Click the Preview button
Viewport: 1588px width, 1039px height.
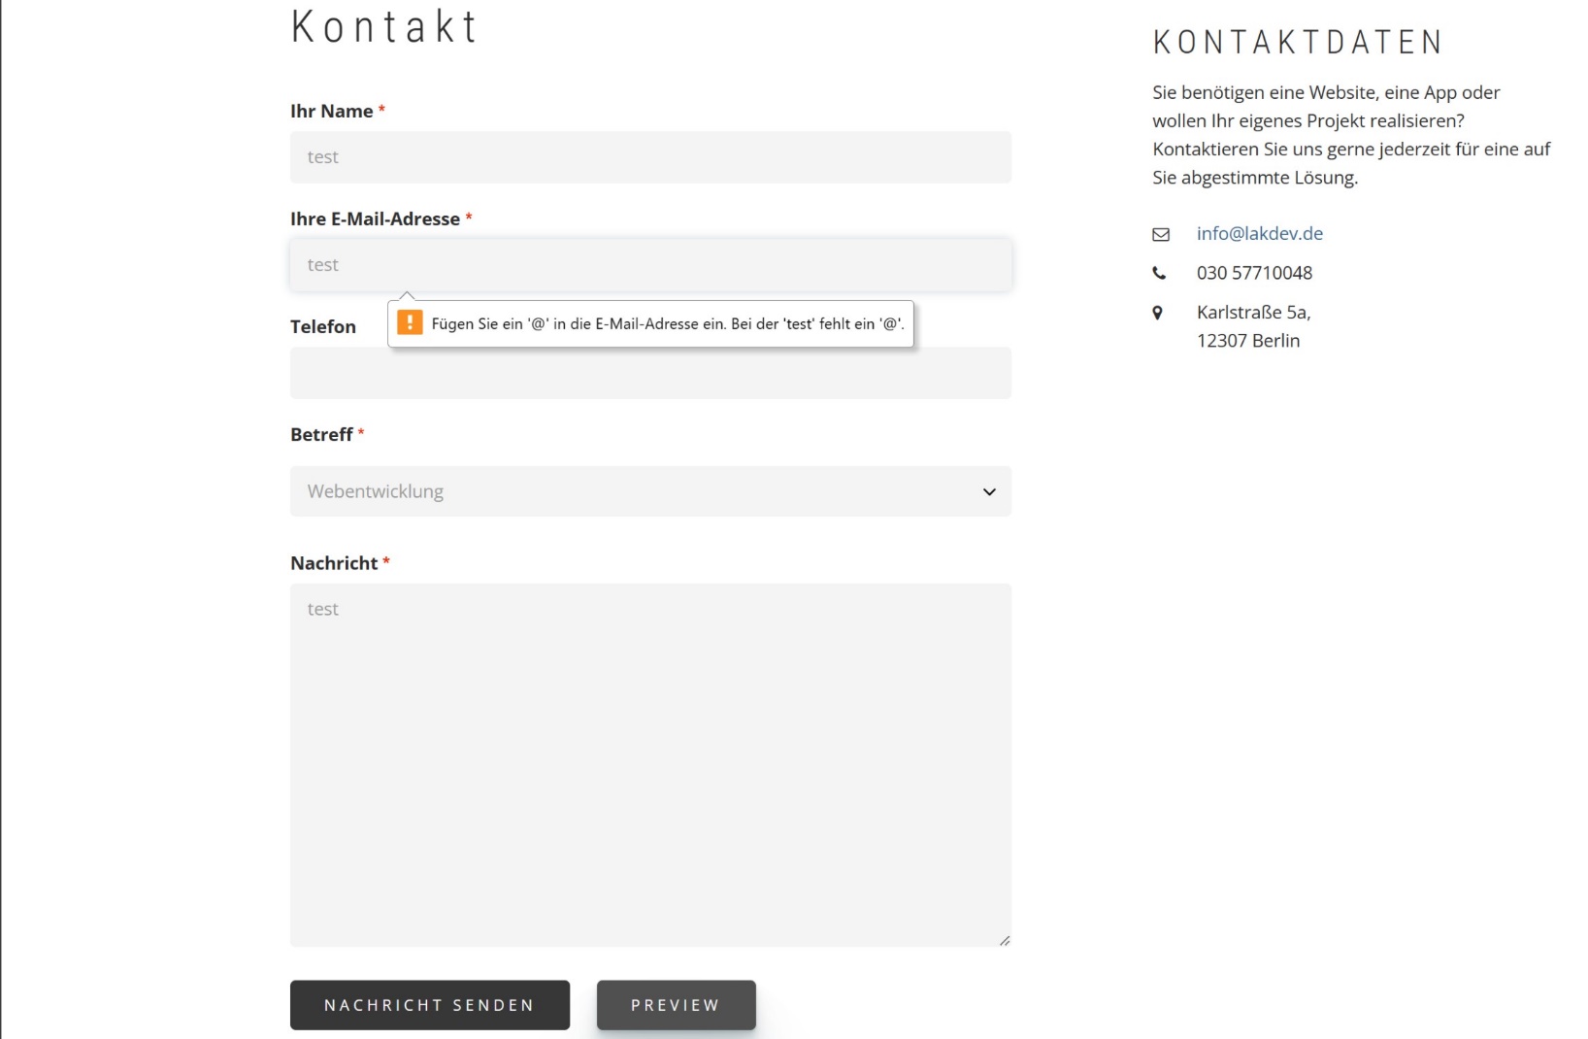point(676,1005)
